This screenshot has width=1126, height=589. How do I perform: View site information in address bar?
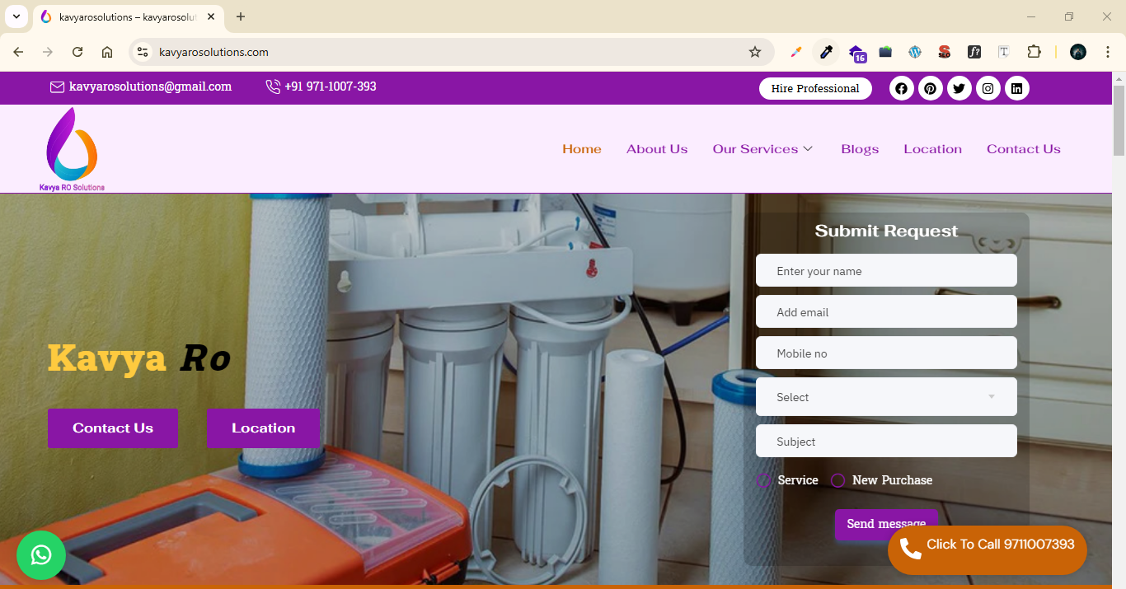143,52
